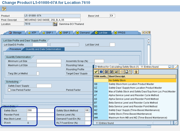
Task: Click the pencil edit icon in top toolbar
Action: click(x=4, y=8)
